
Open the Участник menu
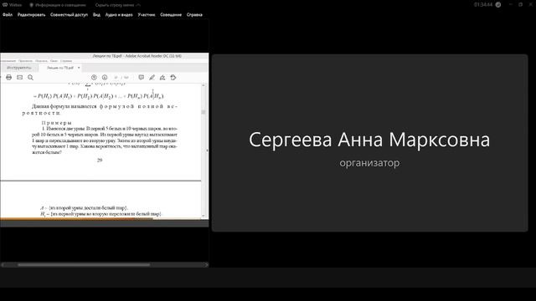click(147, 15)
